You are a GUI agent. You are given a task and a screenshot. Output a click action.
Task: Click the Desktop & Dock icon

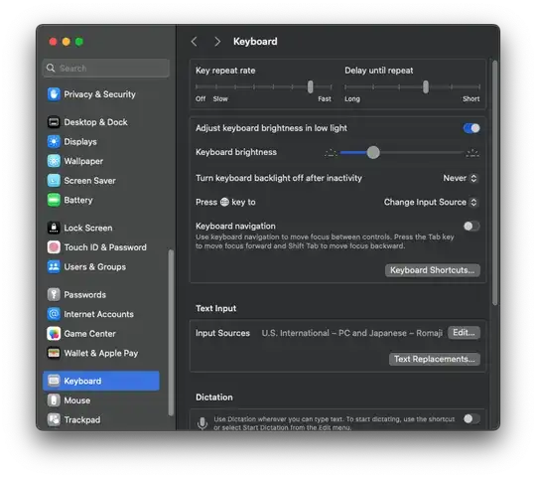54,122
